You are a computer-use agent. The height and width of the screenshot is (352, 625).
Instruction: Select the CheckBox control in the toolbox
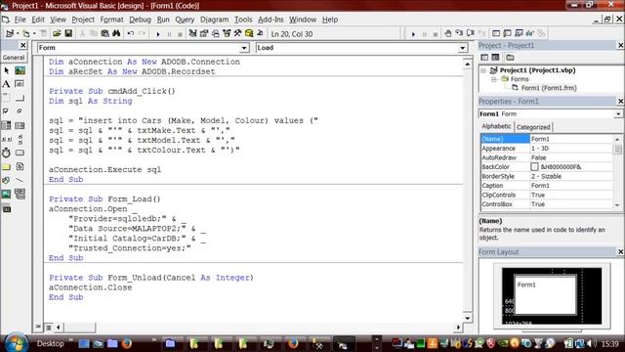[x=7, y=111]
